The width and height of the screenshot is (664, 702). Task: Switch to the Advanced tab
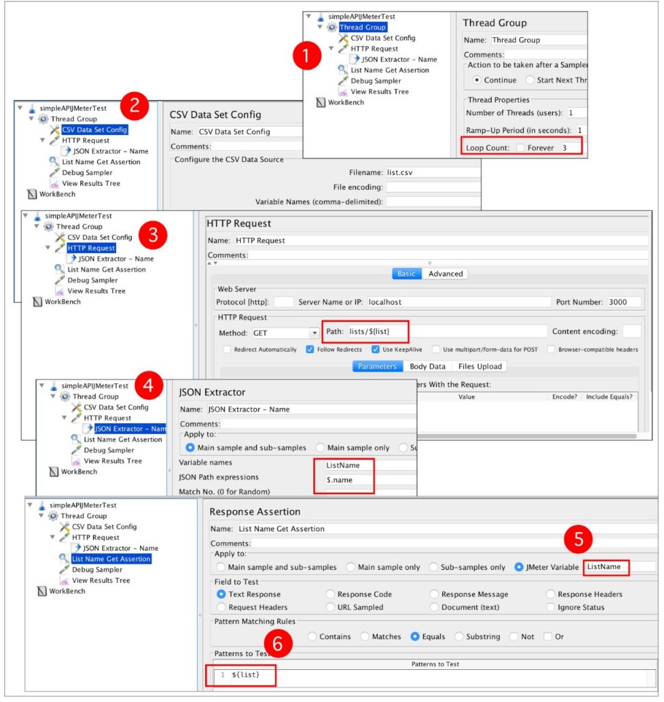445,274
